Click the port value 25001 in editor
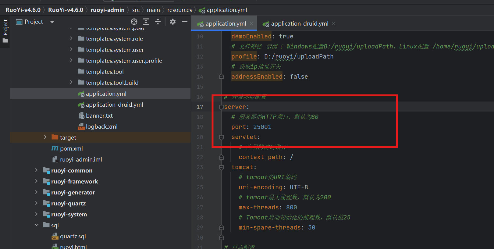The height and width of the screenshot is (249, 494). 262,127
